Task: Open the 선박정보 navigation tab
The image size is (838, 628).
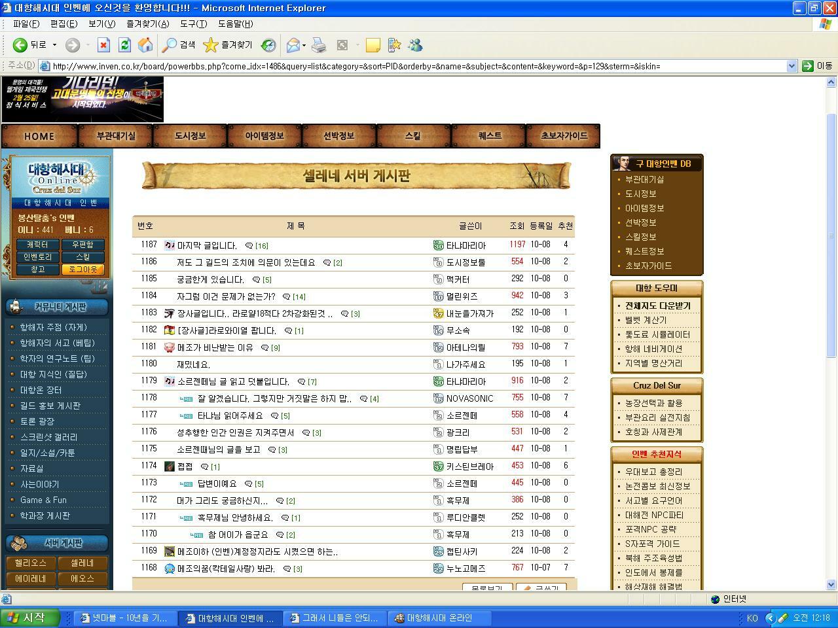Action: (x=338, y=136)
